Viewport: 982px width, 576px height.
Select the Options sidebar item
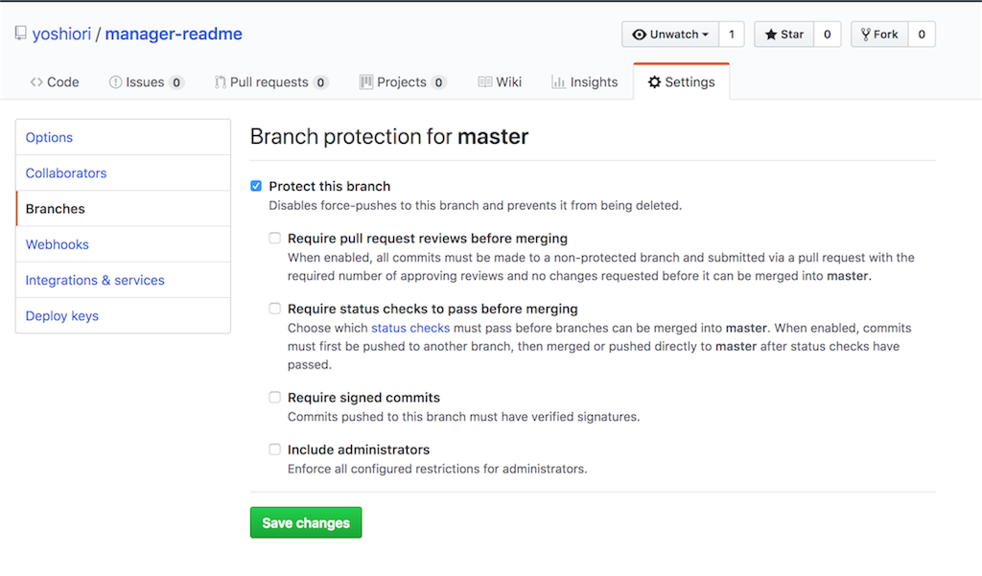point(124,137)
